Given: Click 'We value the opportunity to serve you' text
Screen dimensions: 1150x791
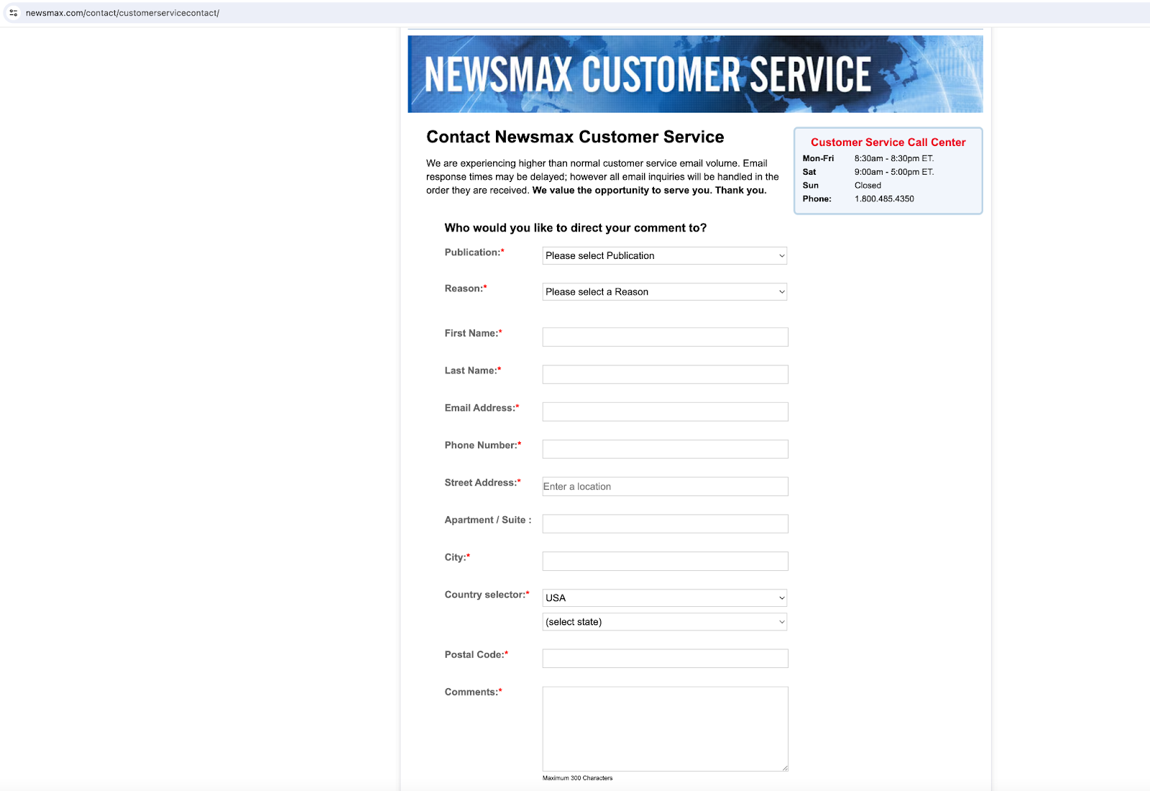Looking at the screenshot, I should click(621, 191).
